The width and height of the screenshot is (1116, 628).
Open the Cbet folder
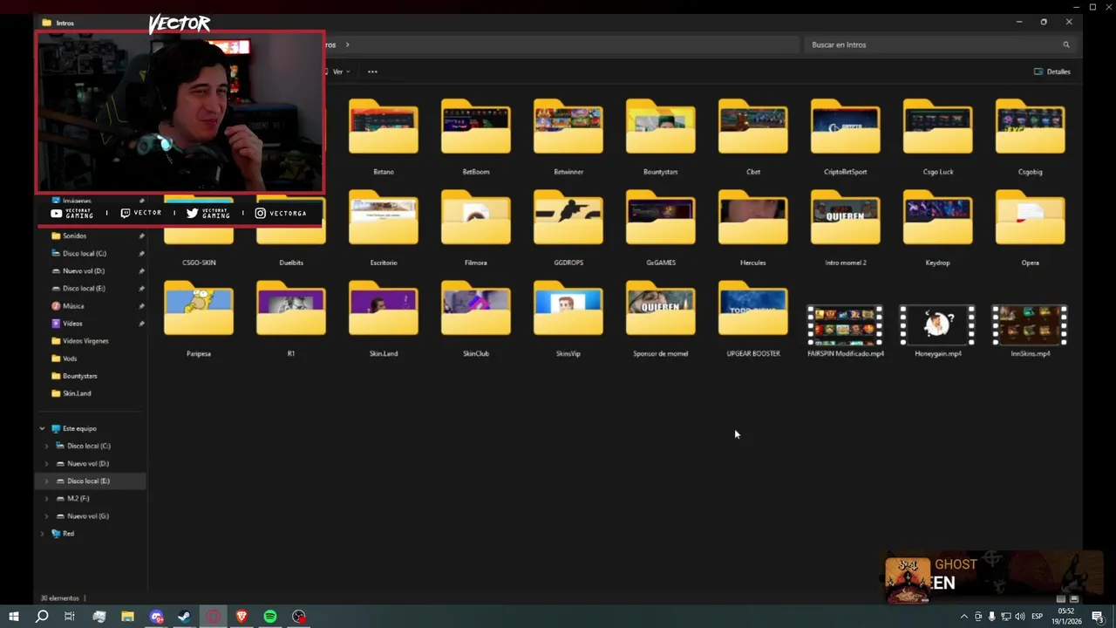[x=753, y=128]
